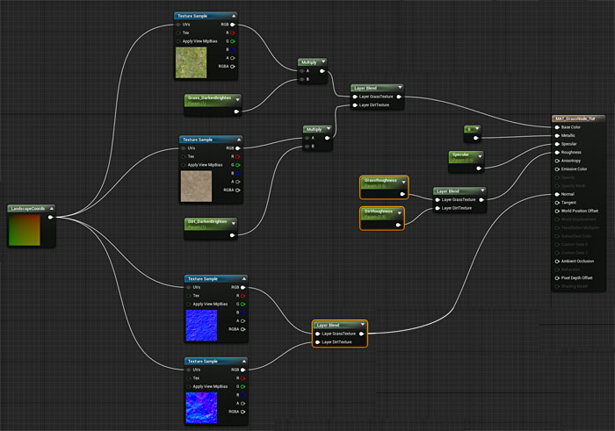The height and width of the screenshot is (431, 615).
Task: Click the Tex input pin on dirt texture sample
Action: tap(184, 156)
